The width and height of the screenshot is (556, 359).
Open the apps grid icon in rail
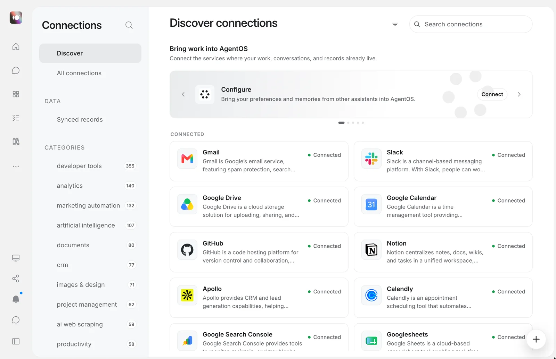click(16, 94)
